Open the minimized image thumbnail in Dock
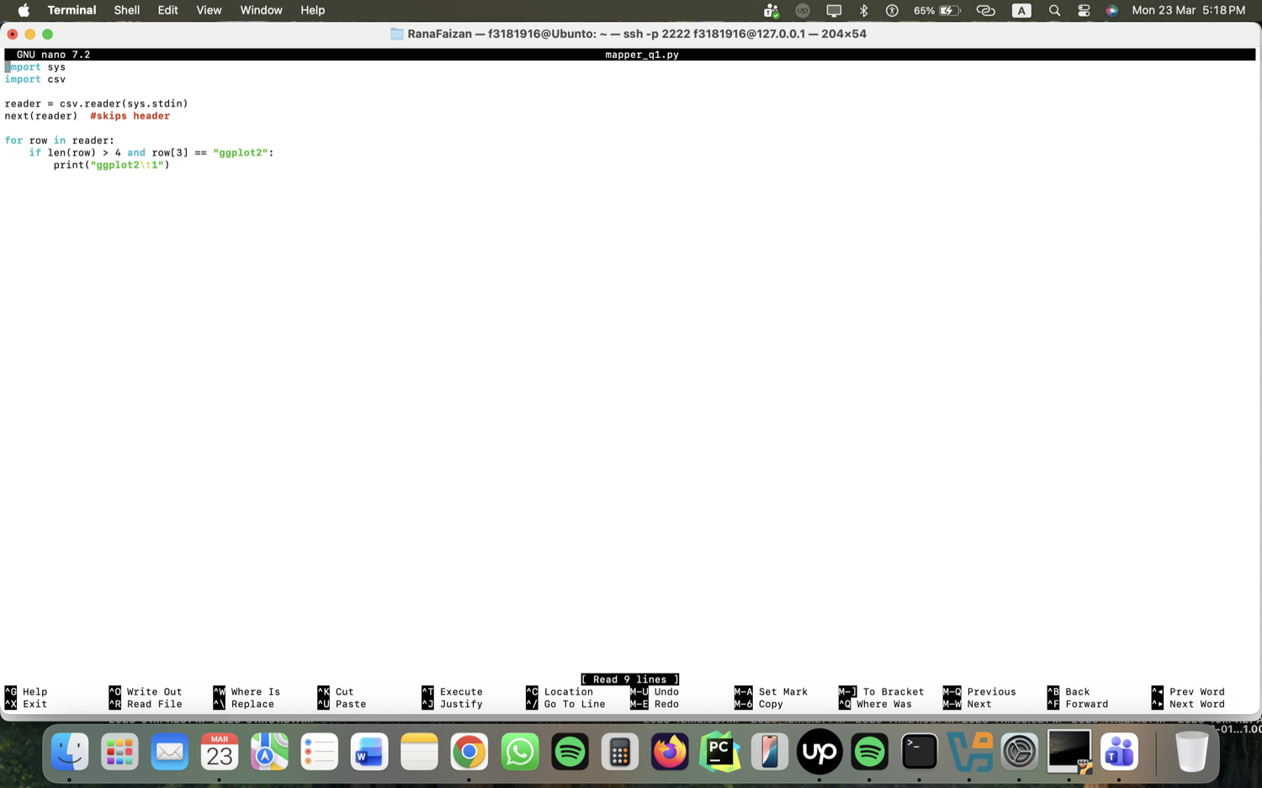1262x788 pixels. (1069, 752)
